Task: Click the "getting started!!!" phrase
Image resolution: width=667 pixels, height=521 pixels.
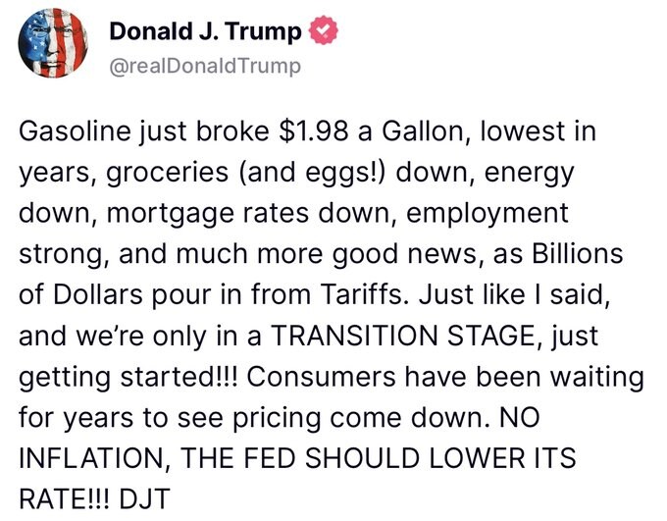Action: pos(129,378)
